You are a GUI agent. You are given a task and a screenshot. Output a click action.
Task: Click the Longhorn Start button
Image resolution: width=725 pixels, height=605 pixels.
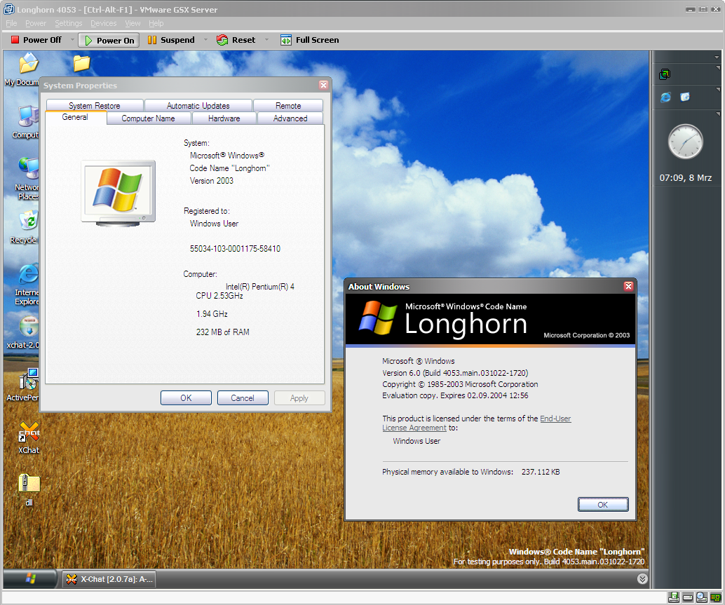pos(31,578)
